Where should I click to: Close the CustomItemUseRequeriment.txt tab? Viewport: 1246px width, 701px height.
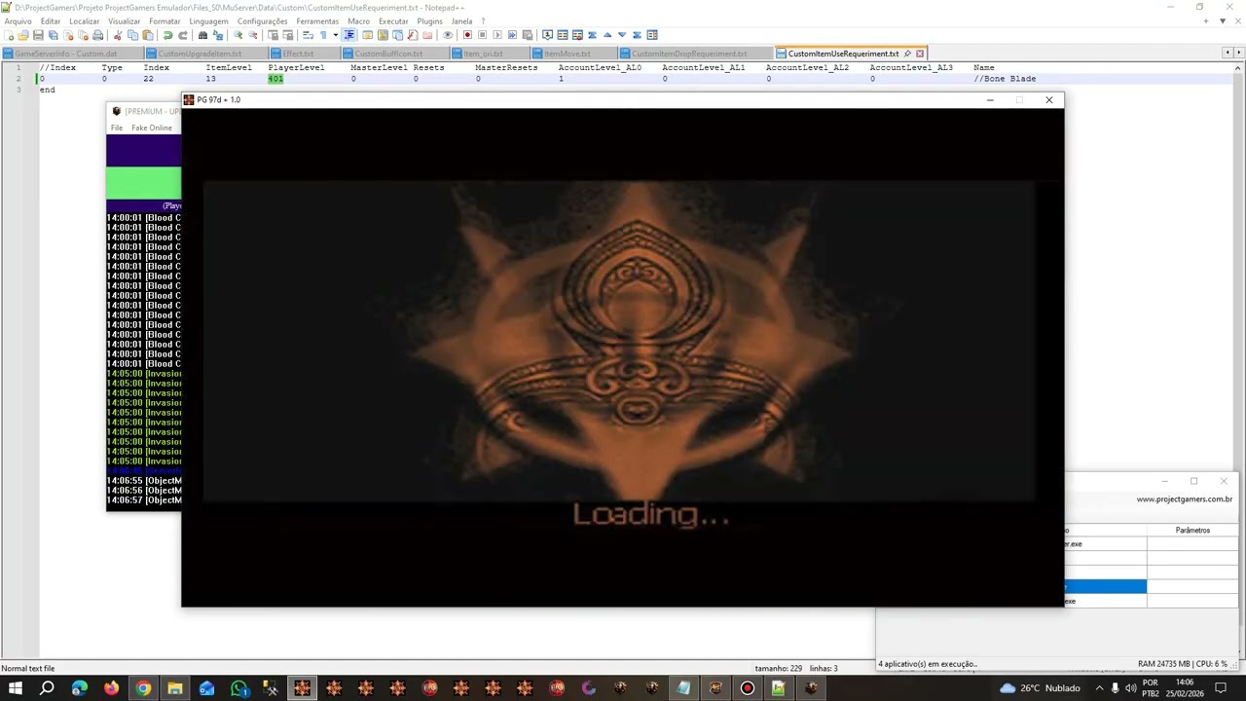point(920,54)
